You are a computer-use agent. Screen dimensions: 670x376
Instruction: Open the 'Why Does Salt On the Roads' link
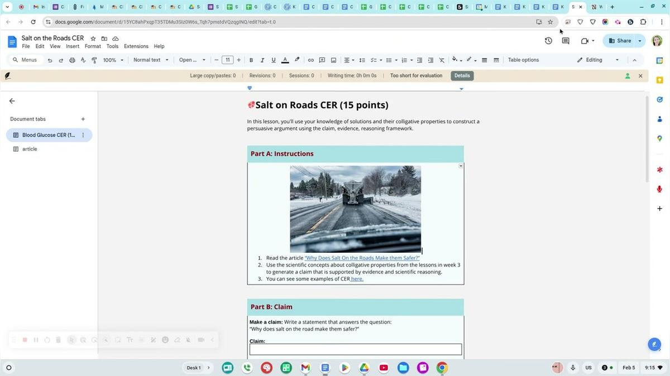point(362,258)
